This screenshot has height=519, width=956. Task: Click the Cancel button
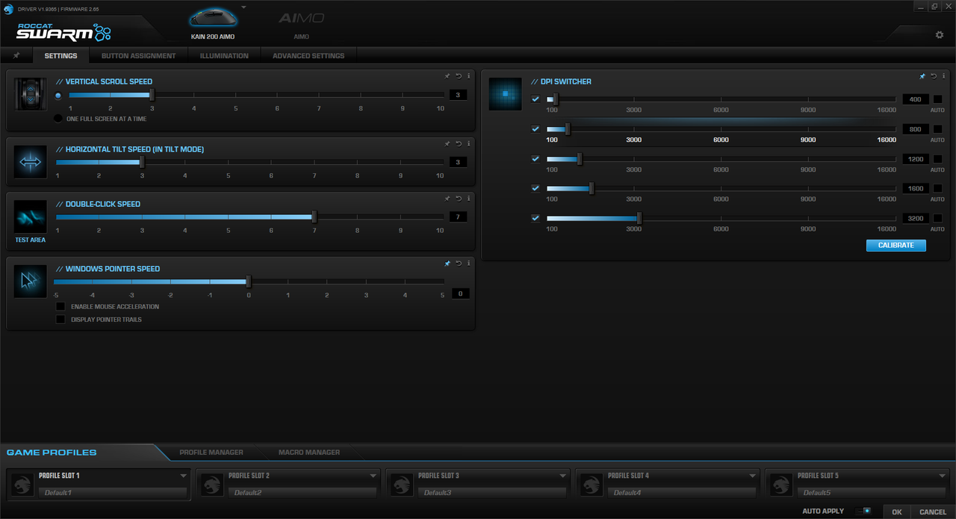(933, 512)
